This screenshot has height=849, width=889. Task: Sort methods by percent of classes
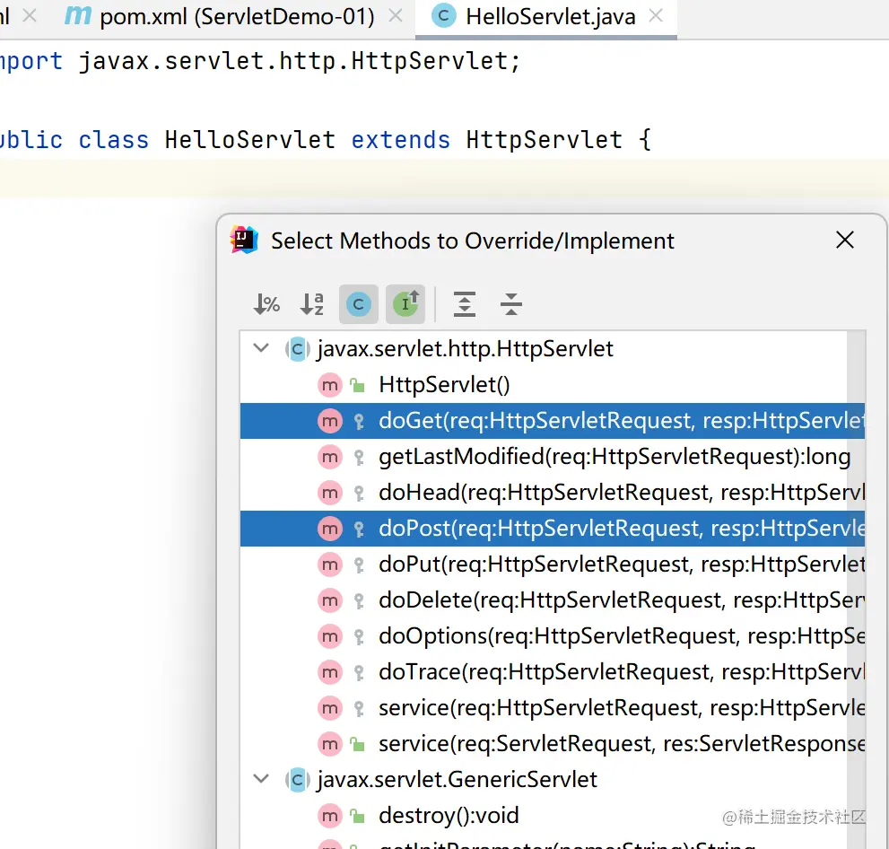tap(266, 304)
